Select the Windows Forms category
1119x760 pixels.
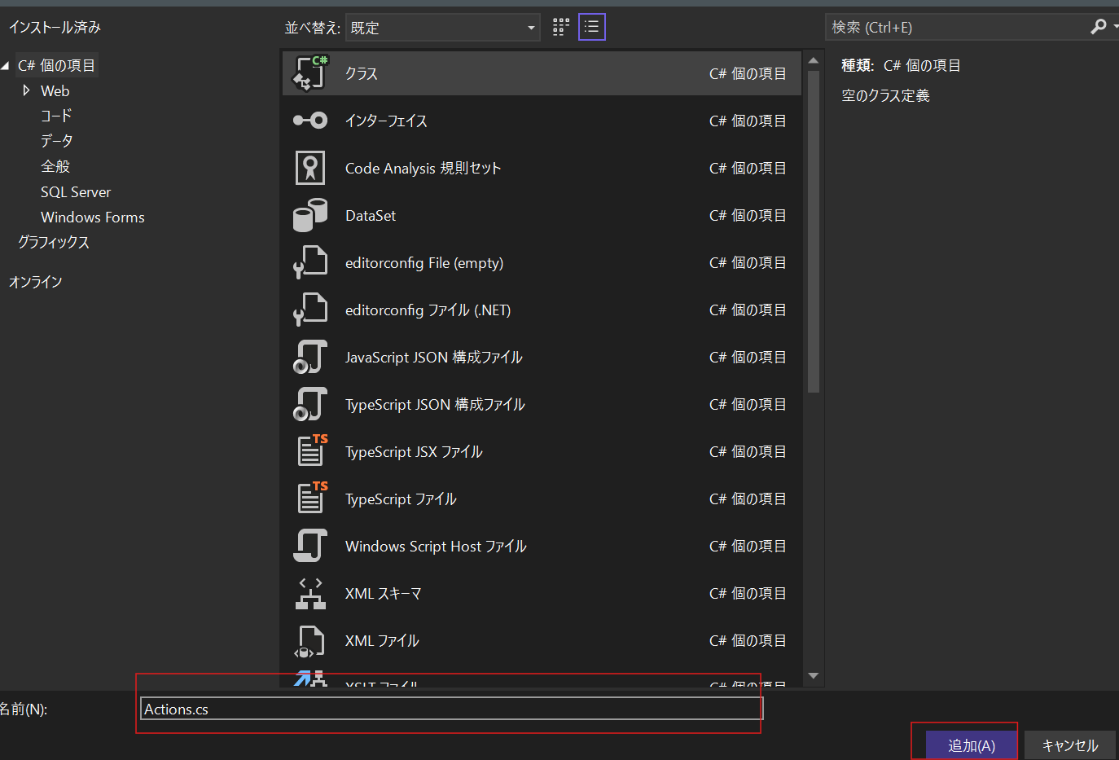click(x=93, y=217)
